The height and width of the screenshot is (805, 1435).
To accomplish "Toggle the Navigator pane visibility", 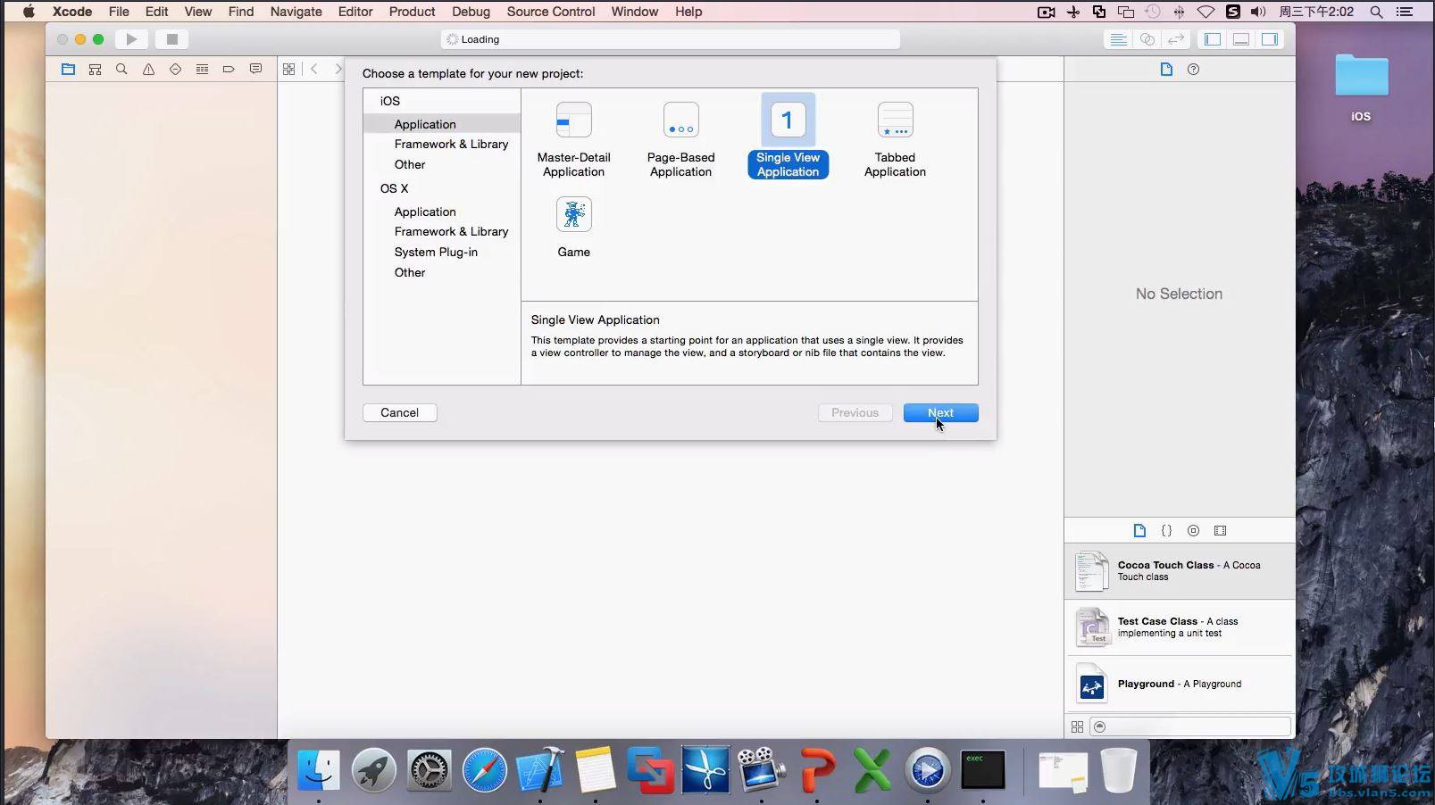I will tap(1212, 39).
